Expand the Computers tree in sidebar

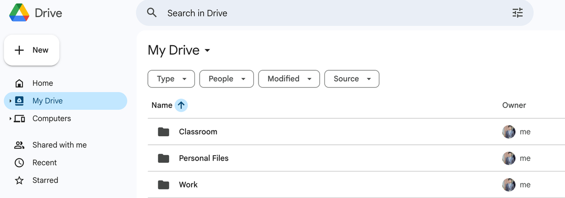pyautogui.click(x=10, y=119)
